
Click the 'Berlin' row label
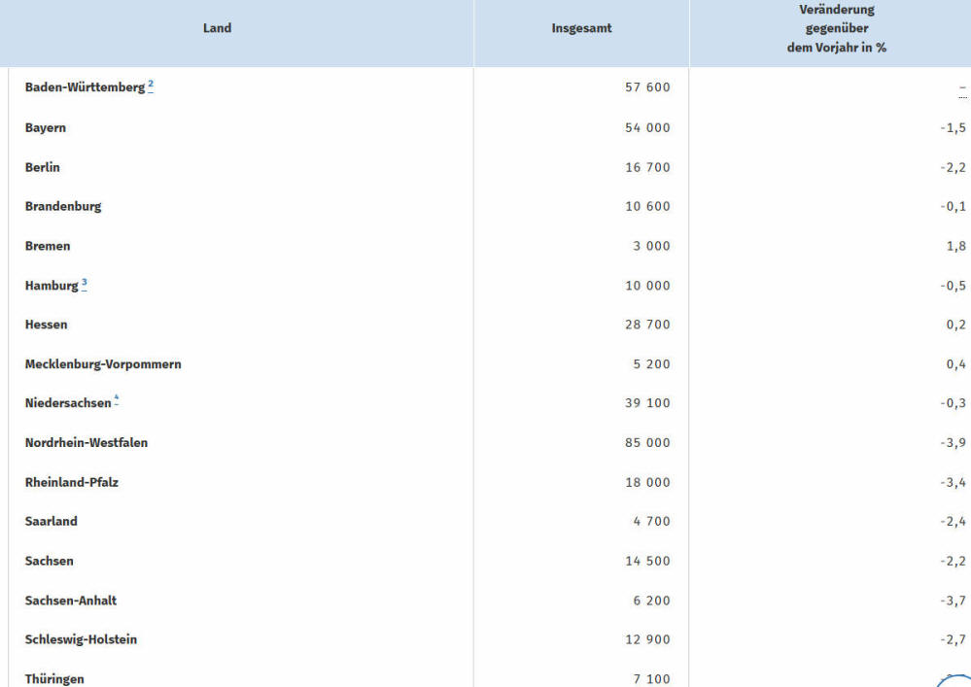click(x=42, y=167)
